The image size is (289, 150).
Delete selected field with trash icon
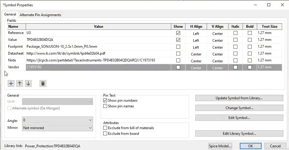click(43, 83)
